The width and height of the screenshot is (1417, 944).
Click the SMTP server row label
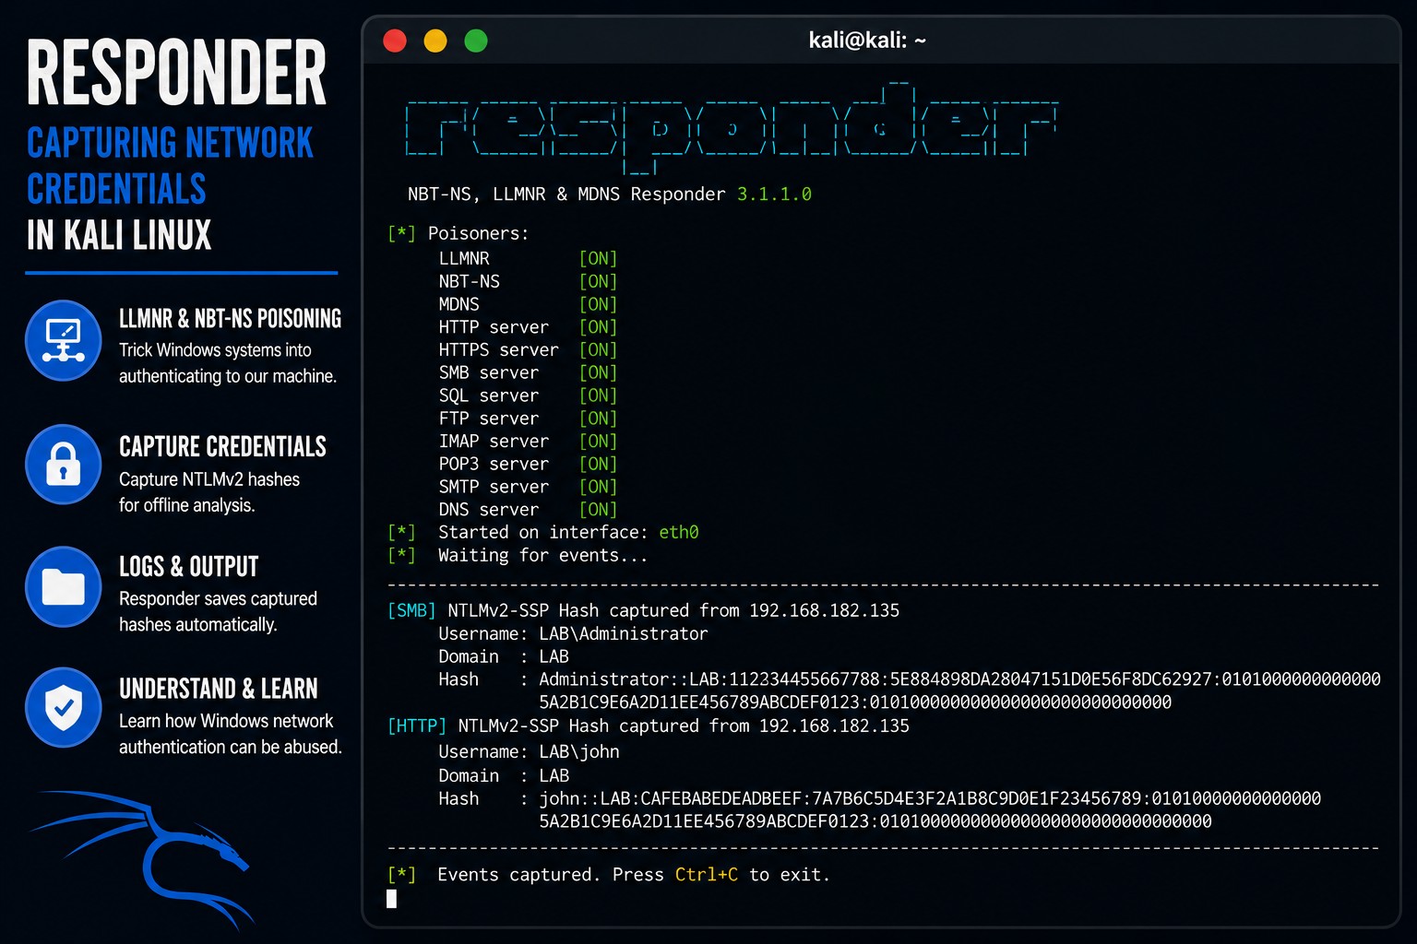pyautogui.click(x=494, y=487)
